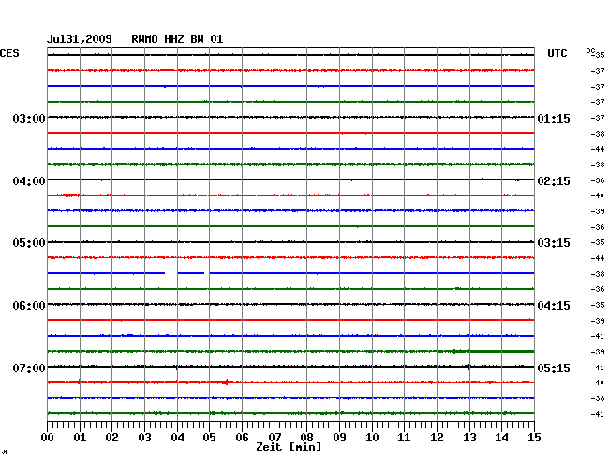Screen dimensions: 609x462
Task: Click minute tick label 10
Action: click(x=372, y=438)
